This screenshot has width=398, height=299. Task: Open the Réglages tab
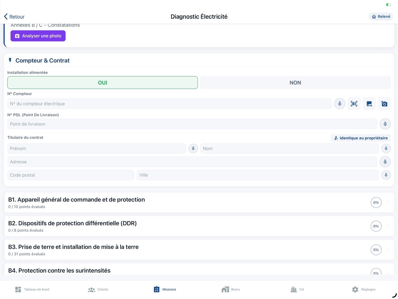[x=363, y=289]
